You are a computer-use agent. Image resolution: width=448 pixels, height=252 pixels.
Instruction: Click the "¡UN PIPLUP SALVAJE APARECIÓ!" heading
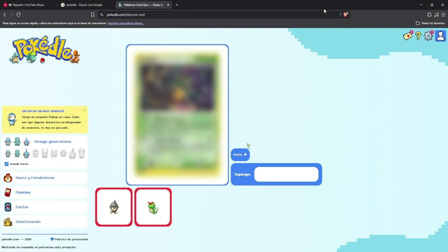43,111
